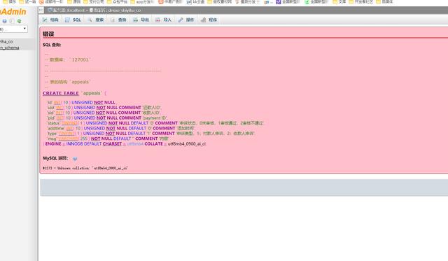Open the SQL tab
Screen dimensions: 448x261
pos(73,20)
